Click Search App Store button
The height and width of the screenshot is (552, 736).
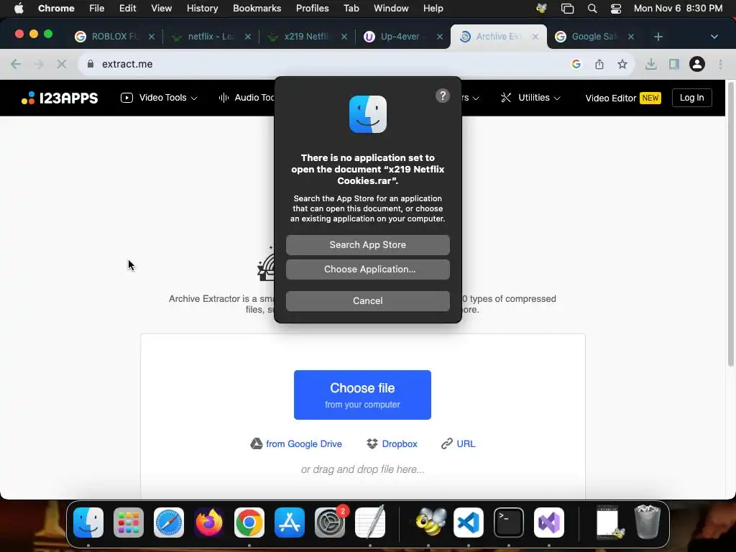click(x=367, y=245)
